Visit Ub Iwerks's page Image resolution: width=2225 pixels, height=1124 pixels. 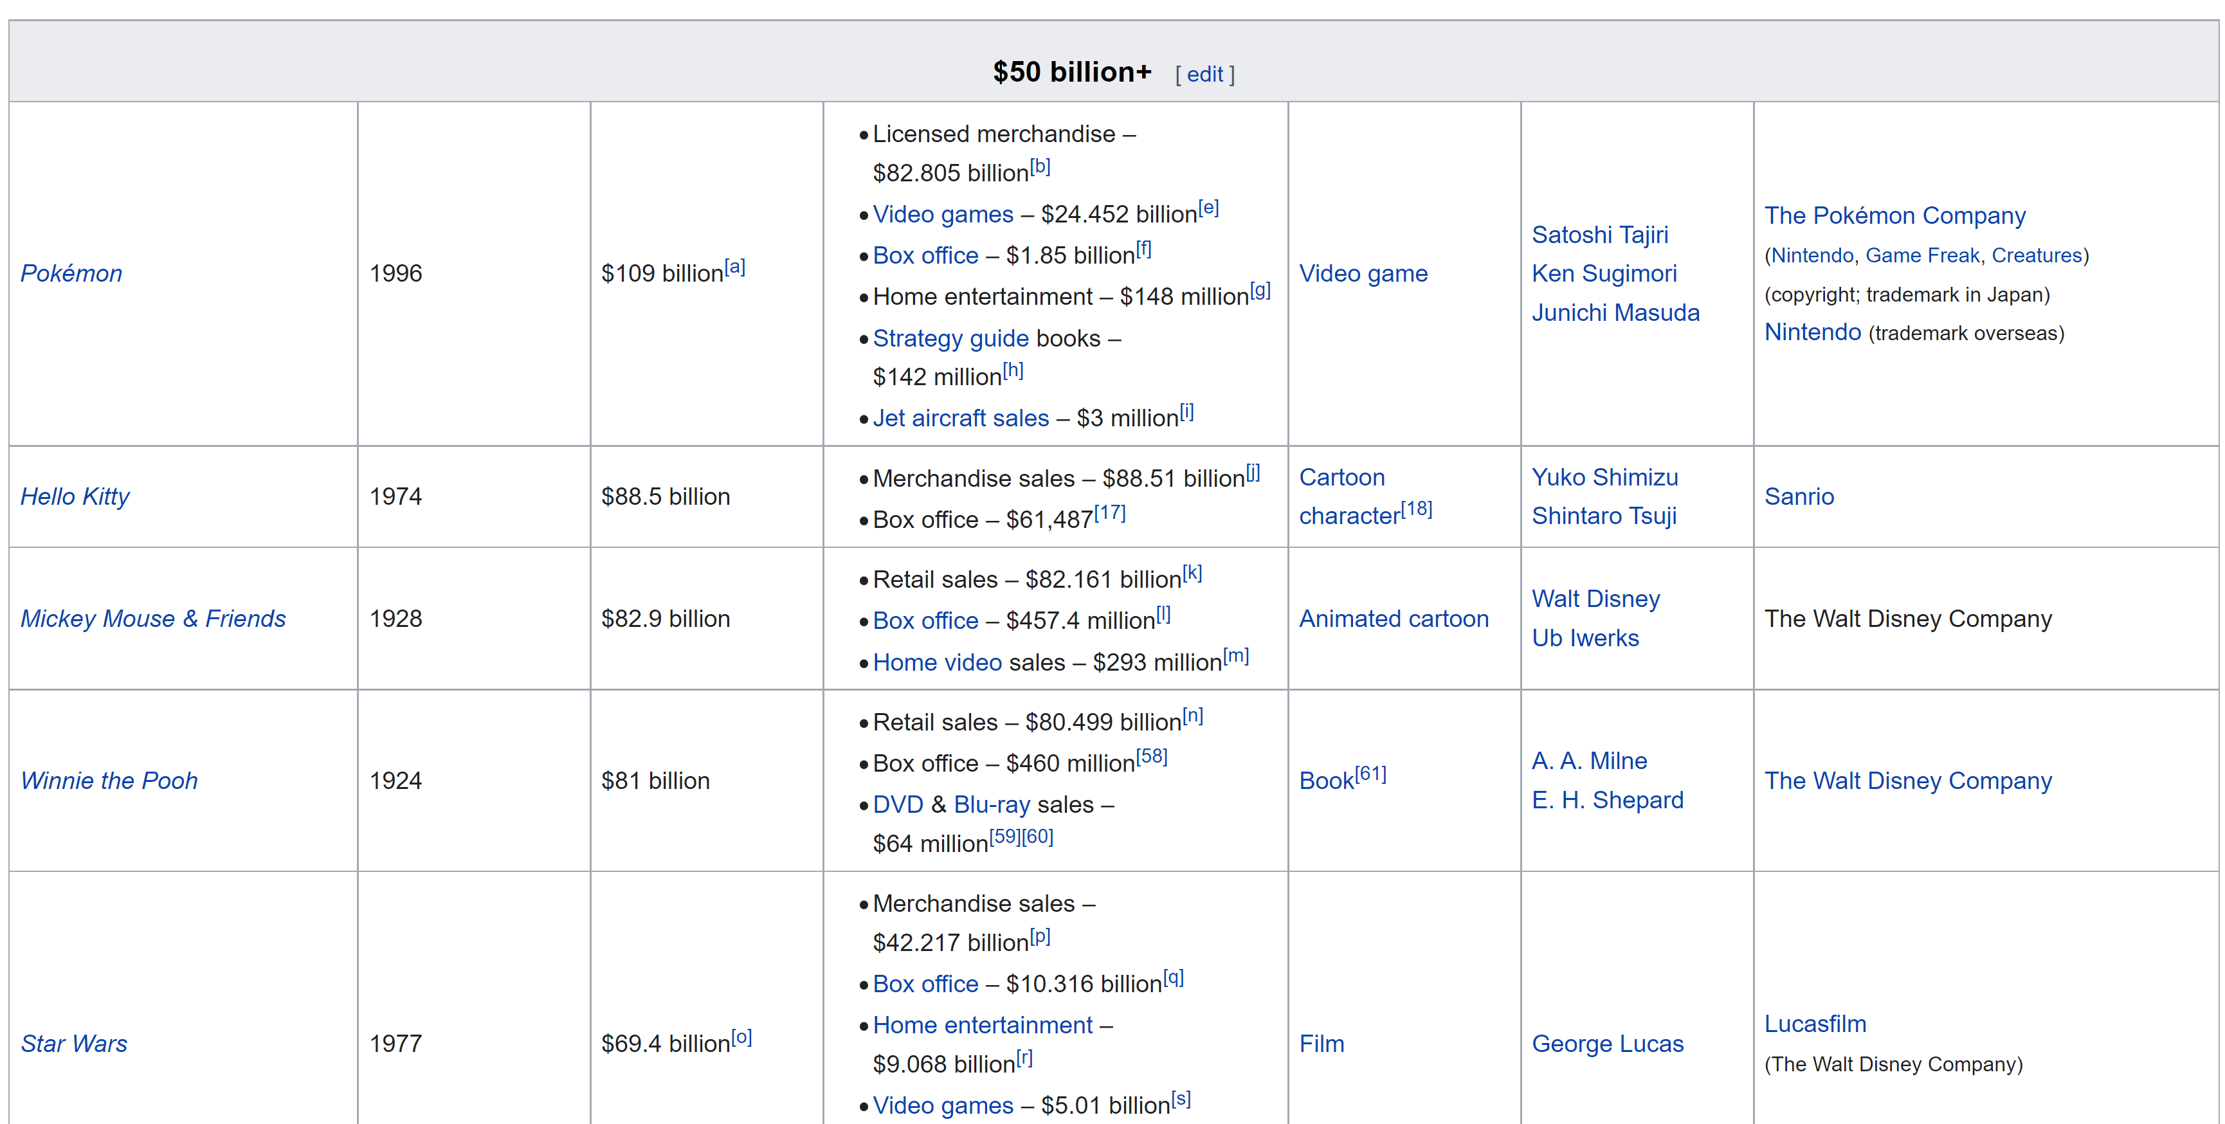tap(1585, 638)
